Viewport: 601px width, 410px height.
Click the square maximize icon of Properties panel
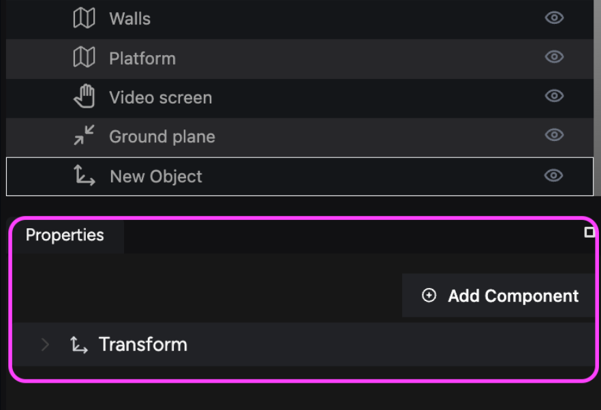589,232
